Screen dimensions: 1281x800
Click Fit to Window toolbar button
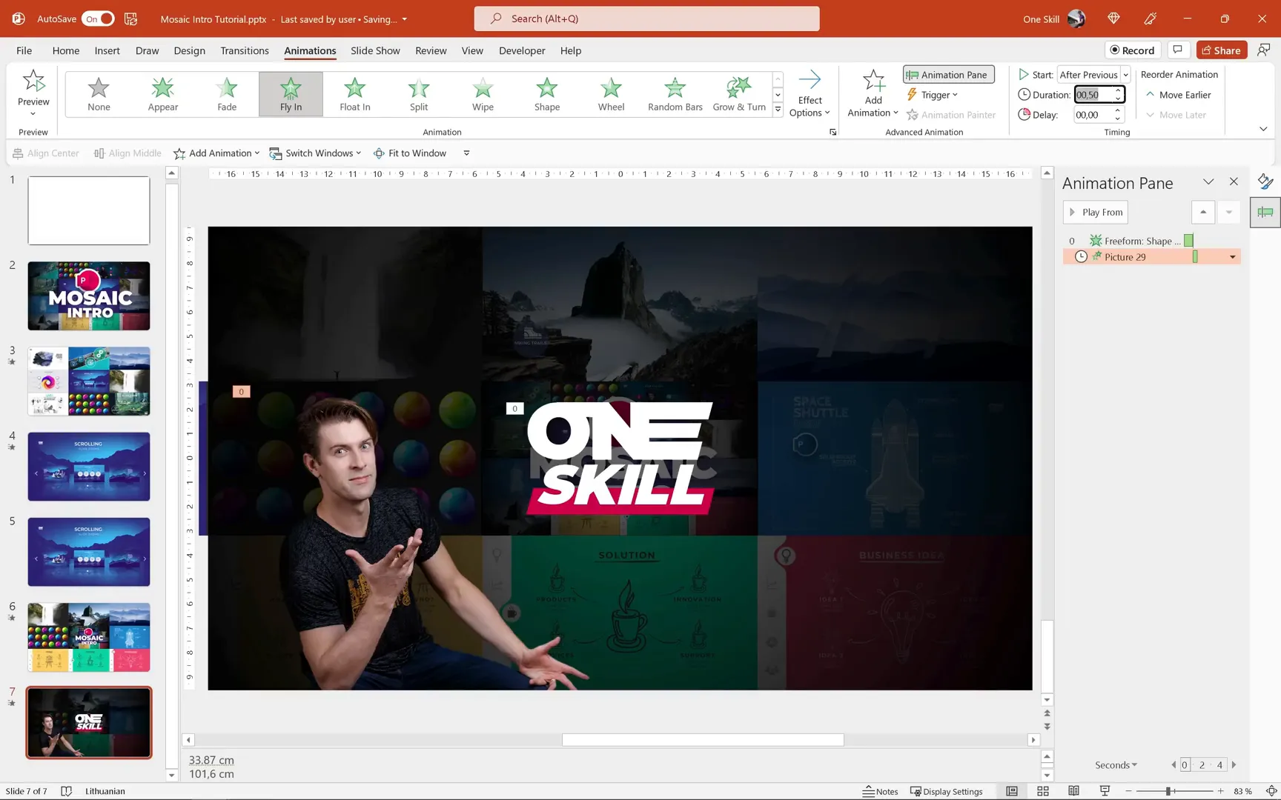tap(409, 153)
